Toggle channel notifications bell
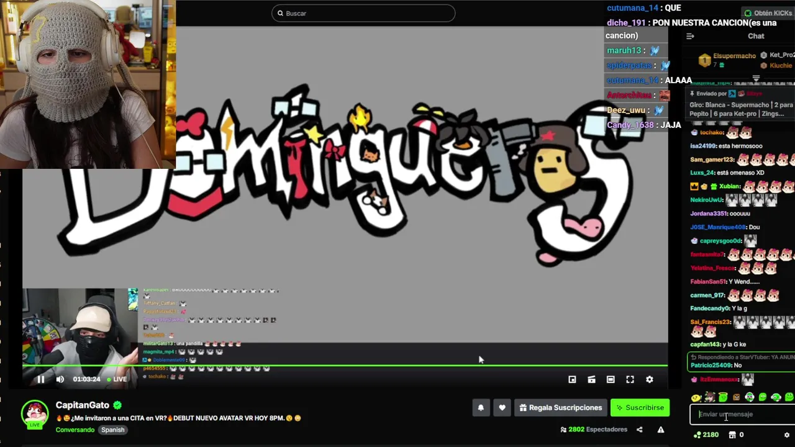Image resolution: width=795 pixels, height=447 pixels. click(481, 408)
